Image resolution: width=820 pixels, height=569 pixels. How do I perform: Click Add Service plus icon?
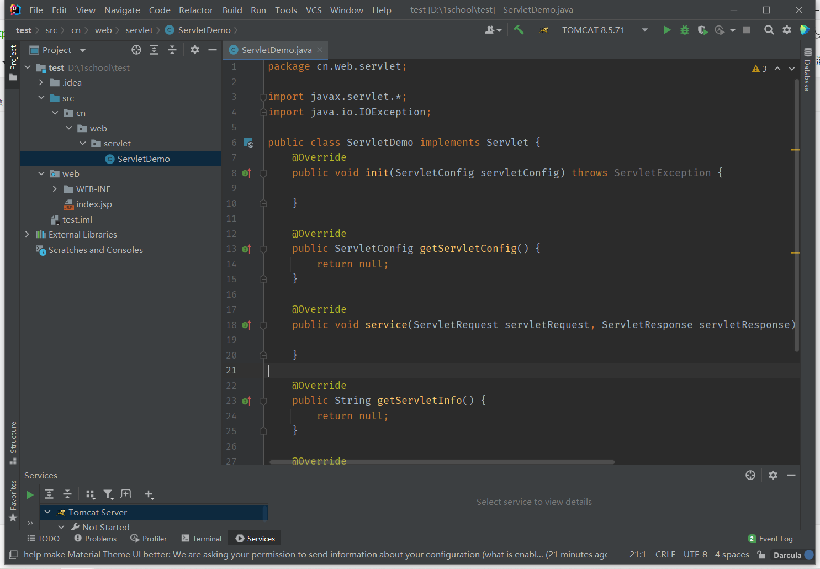point(149,494)
